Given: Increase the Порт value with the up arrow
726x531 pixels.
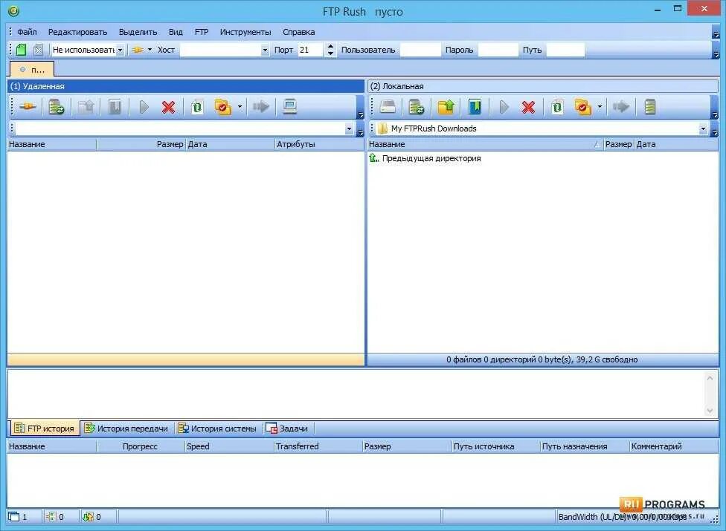Looking at the screenshot, I should [x=330, y=46].
